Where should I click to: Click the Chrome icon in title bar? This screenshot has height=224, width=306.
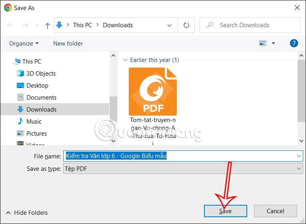tap(8, 8)
